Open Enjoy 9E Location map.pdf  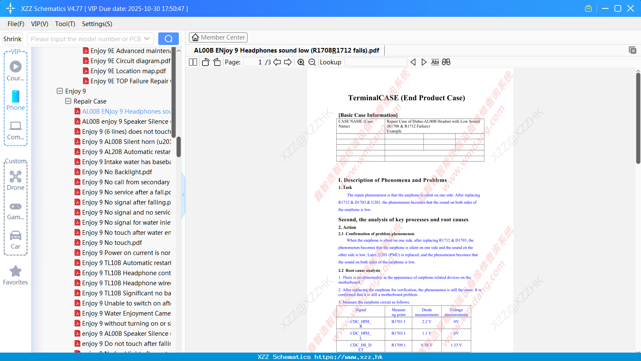(125, 71)
